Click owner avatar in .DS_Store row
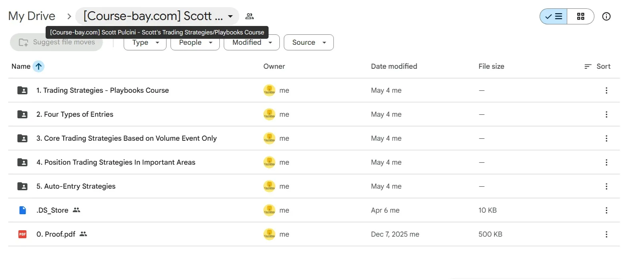This screenshot has height=279, width=626. [269, 210]
